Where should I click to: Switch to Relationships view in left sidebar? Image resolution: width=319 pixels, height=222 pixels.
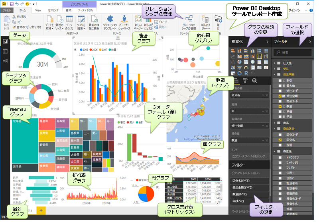pyautogui.click(x=5, y=61)
